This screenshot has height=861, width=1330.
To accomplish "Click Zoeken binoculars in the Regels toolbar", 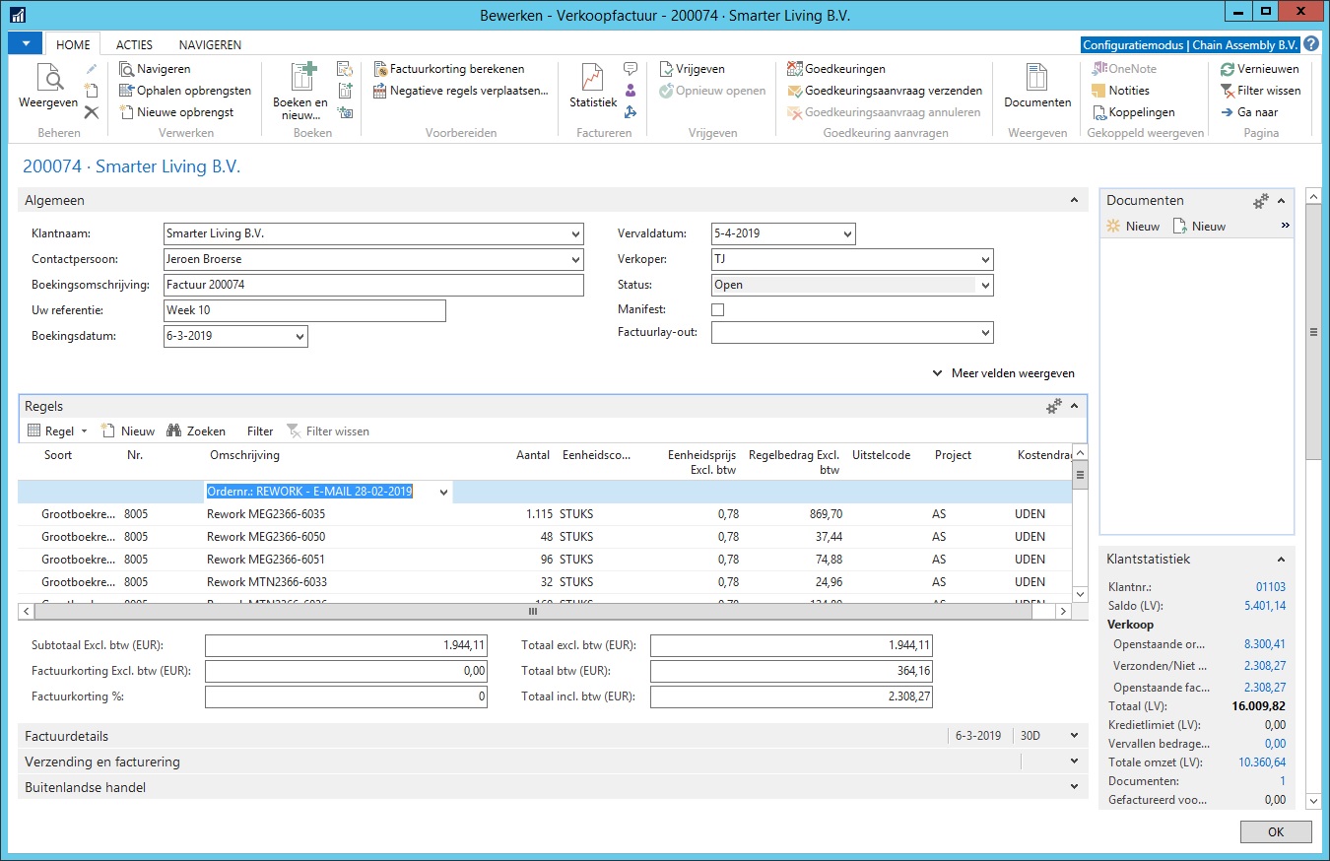I will (196, 430).
